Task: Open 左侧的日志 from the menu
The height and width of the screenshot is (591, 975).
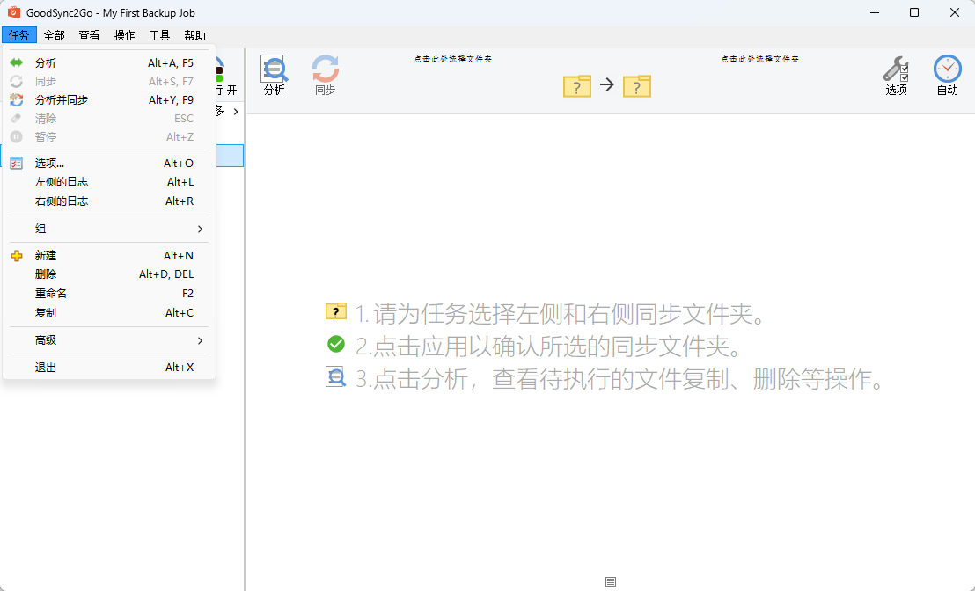Action: [x=109, y=181]
